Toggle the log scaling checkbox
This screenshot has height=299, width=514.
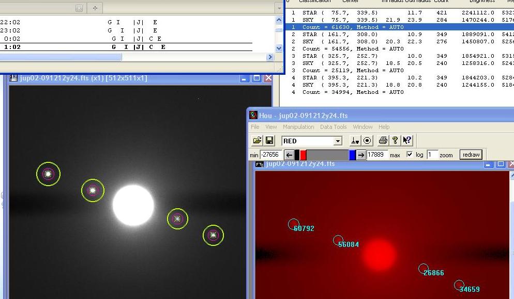click(x=410, y=154)
